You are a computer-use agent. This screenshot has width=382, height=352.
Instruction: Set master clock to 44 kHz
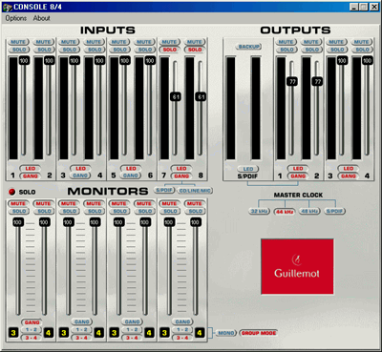[x=285, y=212]
